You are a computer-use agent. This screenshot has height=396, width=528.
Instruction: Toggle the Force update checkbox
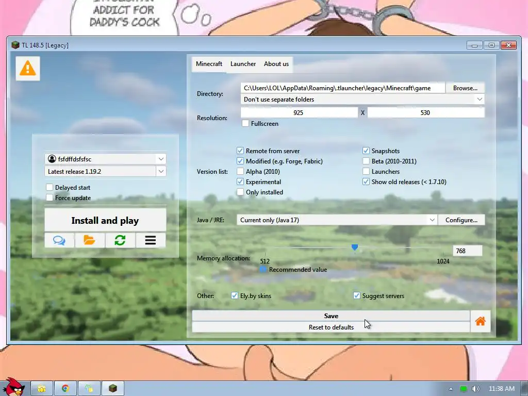[x=49, y=197]
